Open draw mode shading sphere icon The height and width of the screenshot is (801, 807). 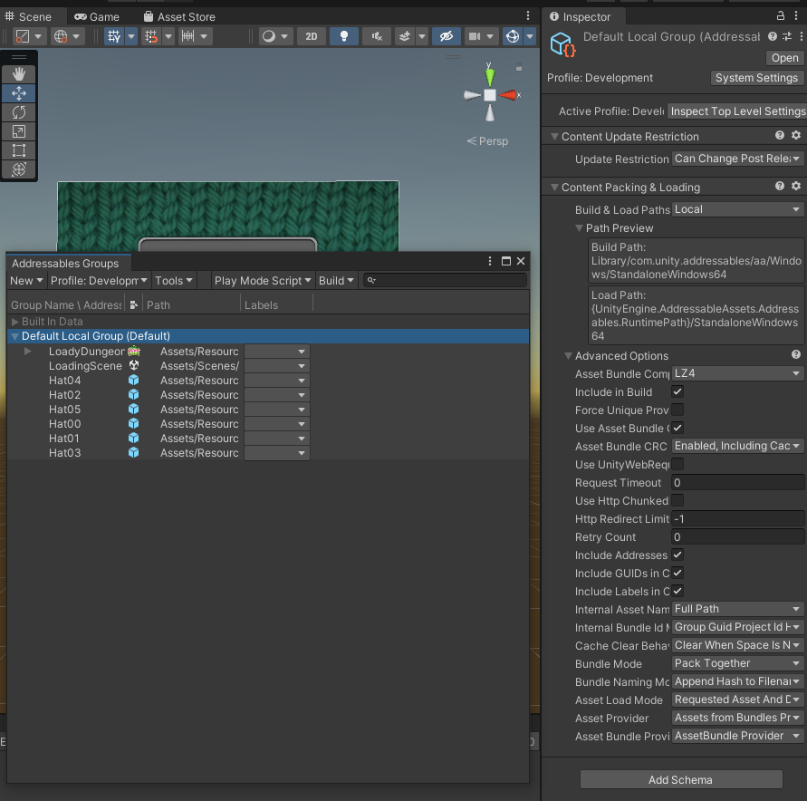[x=269, y=36]
